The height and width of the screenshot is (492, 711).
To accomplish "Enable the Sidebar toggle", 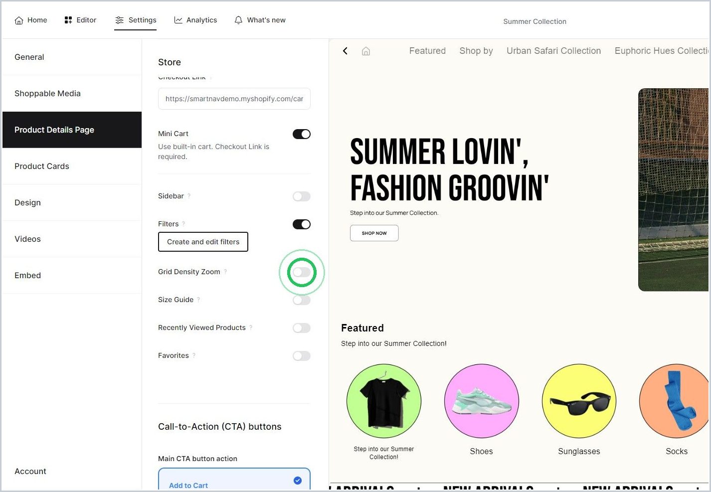I will point(302,196).
